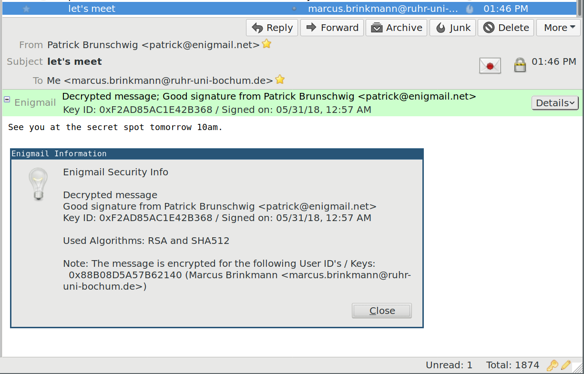
Task: Click the junk flame icon in message row
Action: pos(470,9)
